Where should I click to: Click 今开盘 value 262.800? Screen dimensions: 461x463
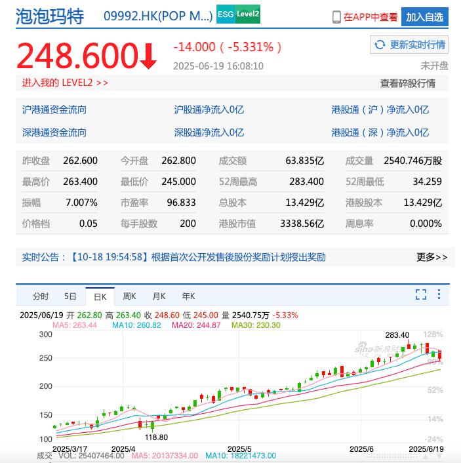pyautogui.click(x=178, y=161)
